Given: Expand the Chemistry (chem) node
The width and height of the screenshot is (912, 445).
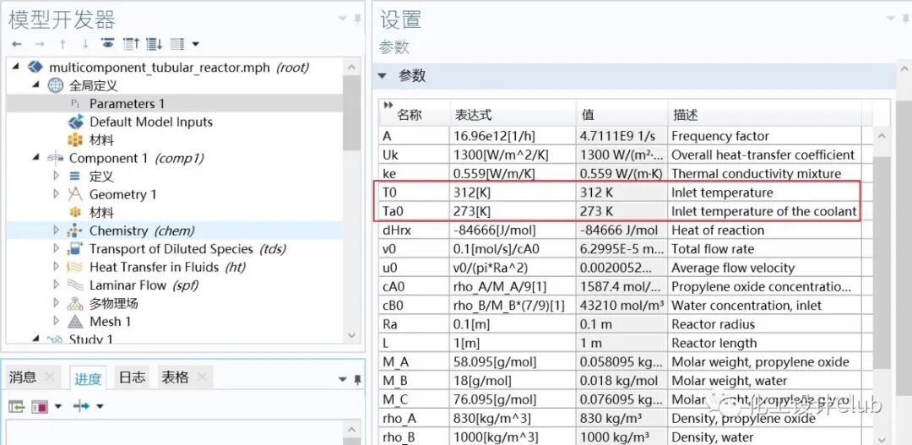Looking at the screenshot, I should [x=57, y=231].
